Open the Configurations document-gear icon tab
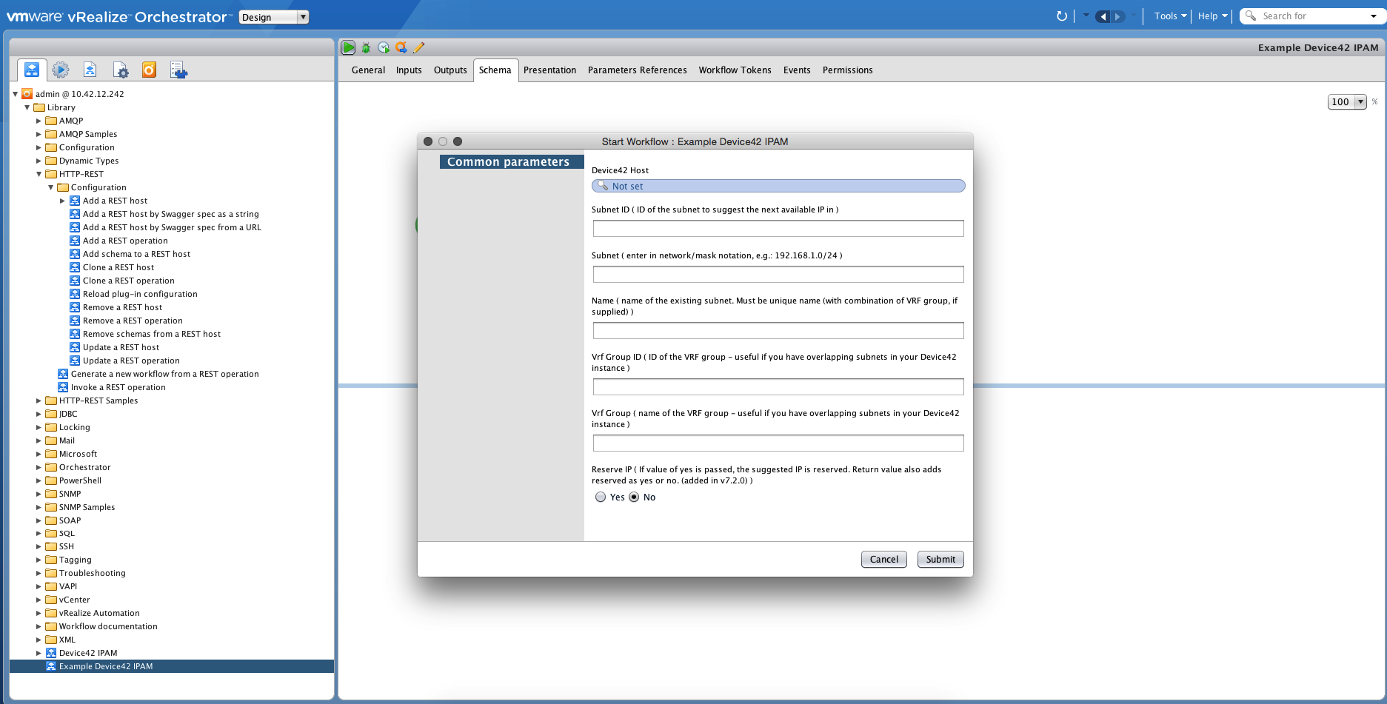The width and height of the screenshot is (1387, 704). point(121,70)
